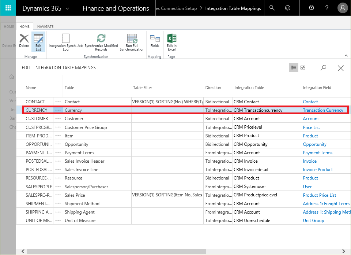Open the Invoice Product link
Image resolution: width=351 pixels, height=255 pixels.
(318, 170)
